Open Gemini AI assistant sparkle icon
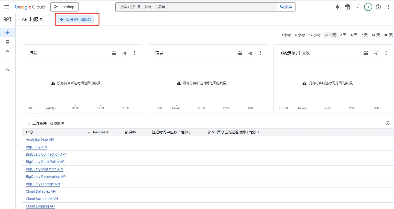The height and width of the screenshot is (209, 394). [x=337, y=7]
